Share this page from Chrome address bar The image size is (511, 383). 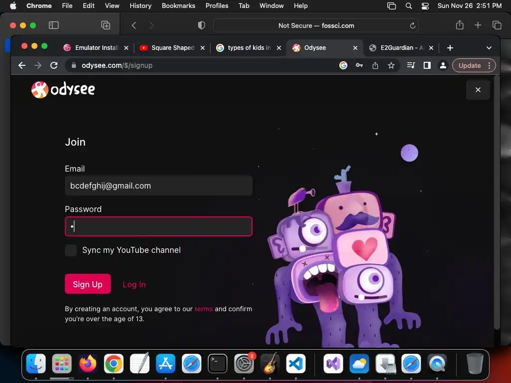click(375, 65)
